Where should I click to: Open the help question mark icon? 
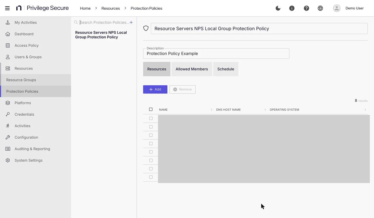[x=306, y=8]
